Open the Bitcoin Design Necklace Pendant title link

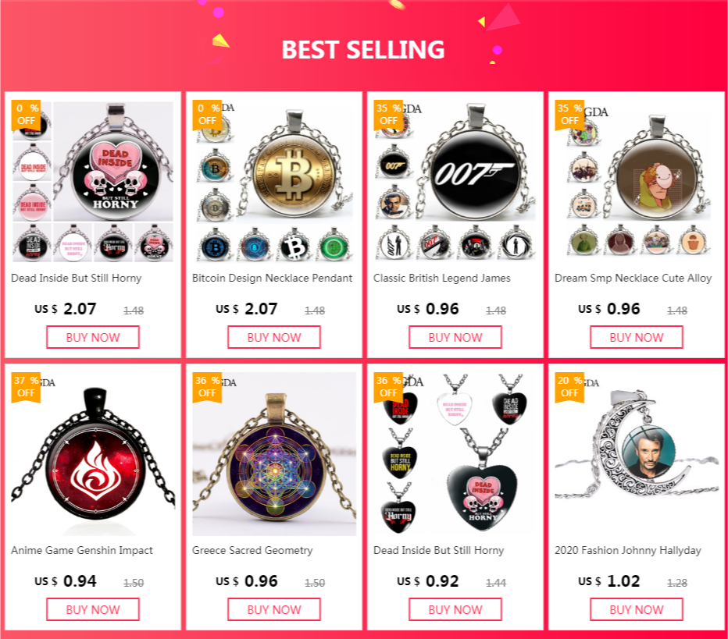click(272, 279)
